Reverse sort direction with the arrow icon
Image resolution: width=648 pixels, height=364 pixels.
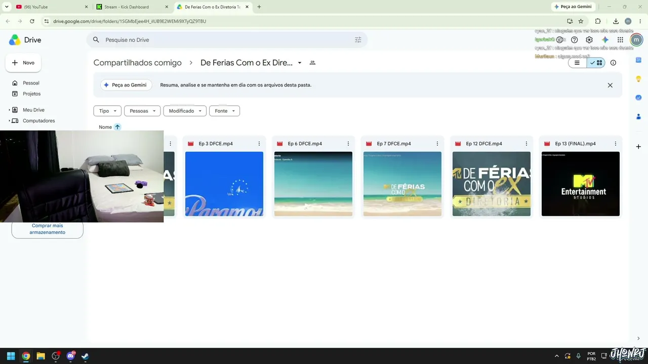[117, 127]
